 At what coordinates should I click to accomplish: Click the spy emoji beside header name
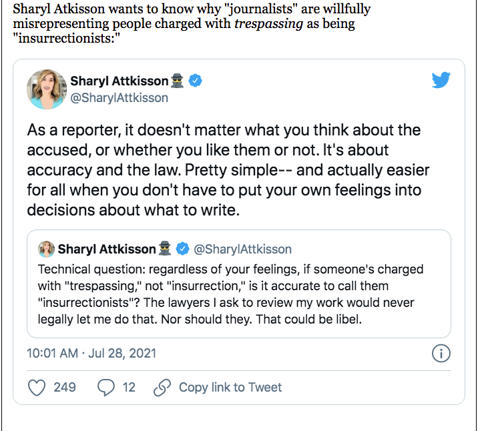[x=179, y=81]
